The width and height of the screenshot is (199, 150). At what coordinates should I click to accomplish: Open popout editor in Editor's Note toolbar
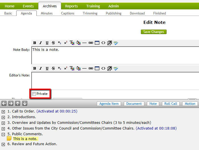110,68
